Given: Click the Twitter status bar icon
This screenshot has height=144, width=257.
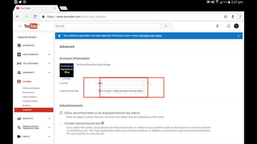Looking at the screenshot, I should (20, 2).
